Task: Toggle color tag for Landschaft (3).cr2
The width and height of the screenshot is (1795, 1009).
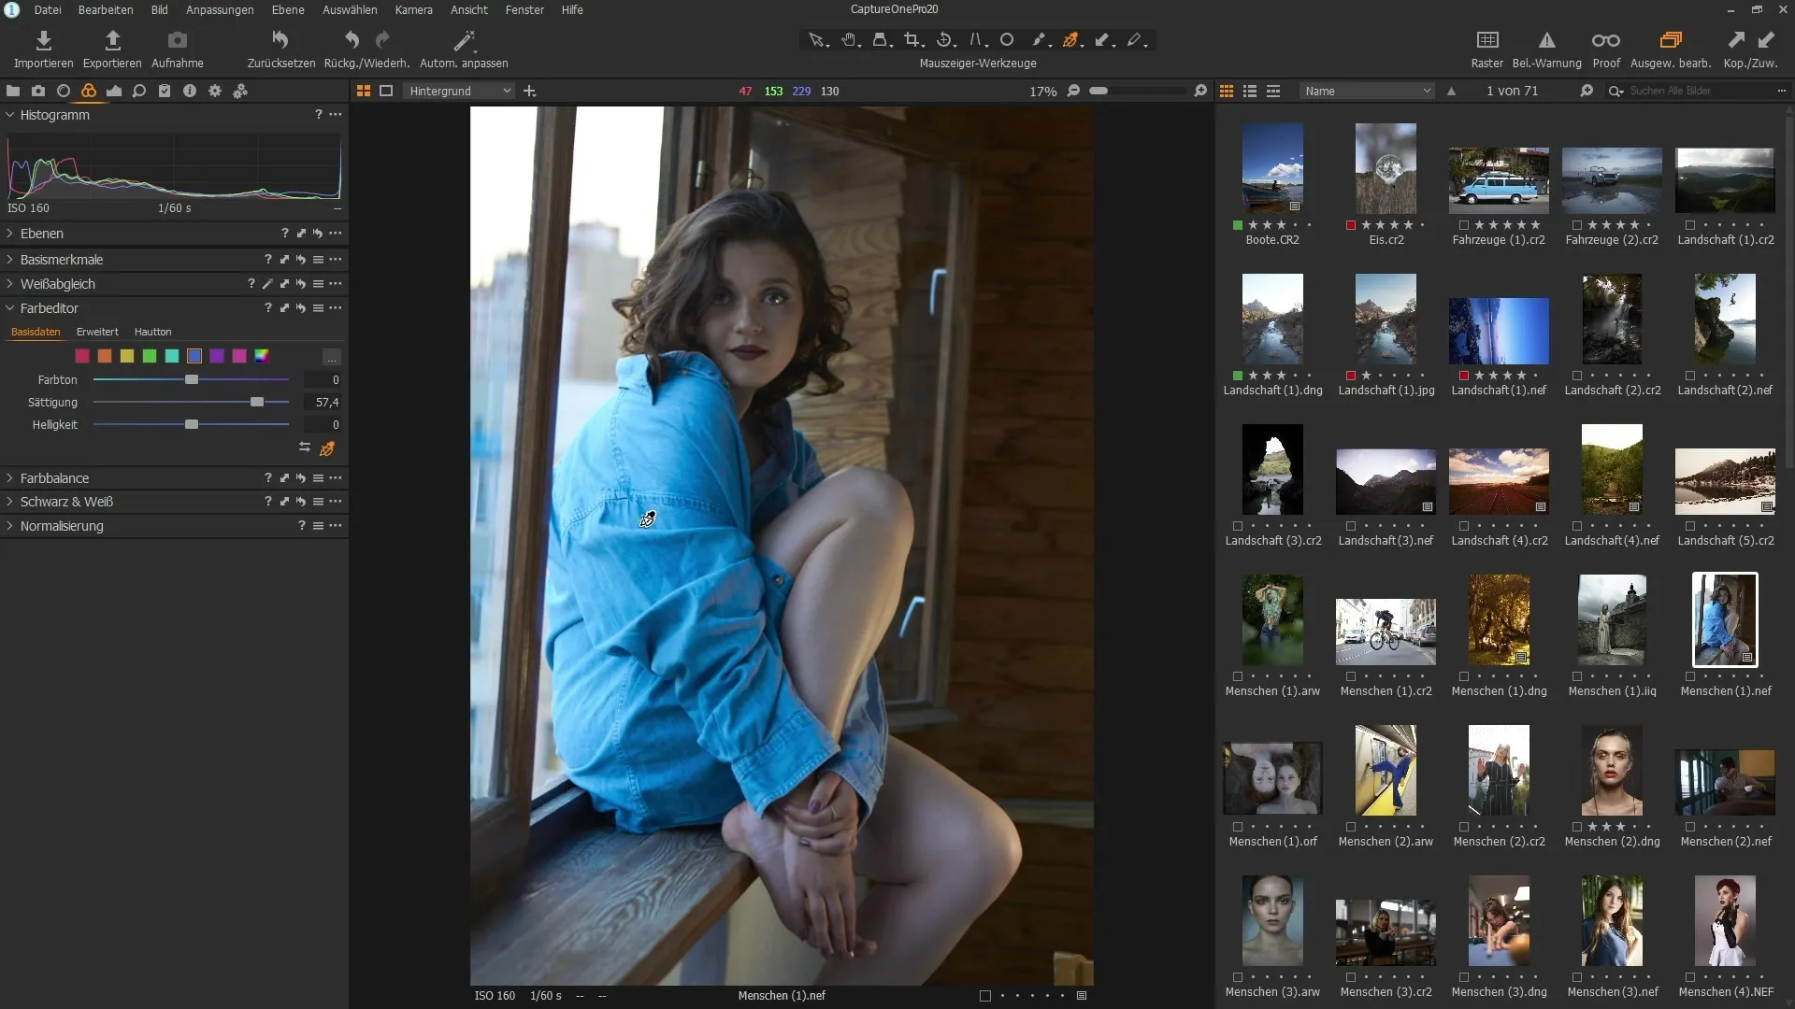Action: pyautogui.click(x=1238, y=526)
